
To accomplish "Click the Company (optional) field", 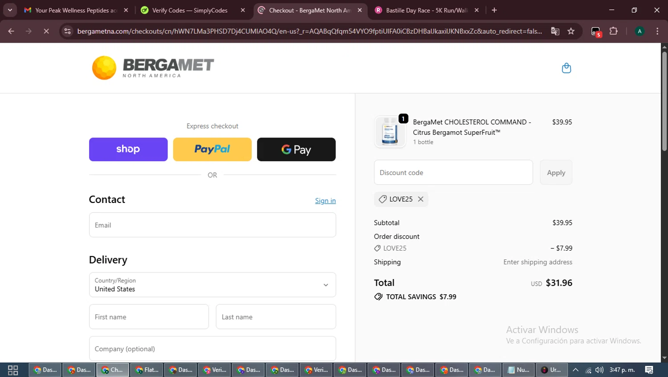I will (212, 349).
